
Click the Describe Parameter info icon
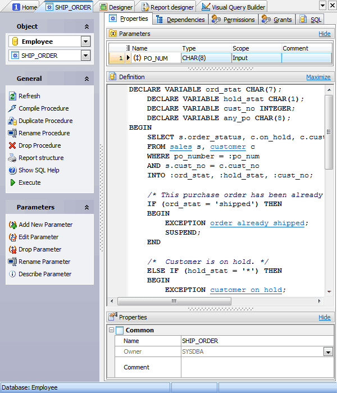point(13,274)
